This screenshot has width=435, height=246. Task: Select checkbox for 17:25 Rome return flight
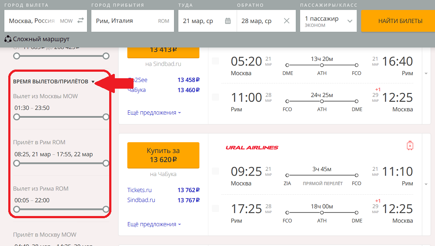[215, 209]
